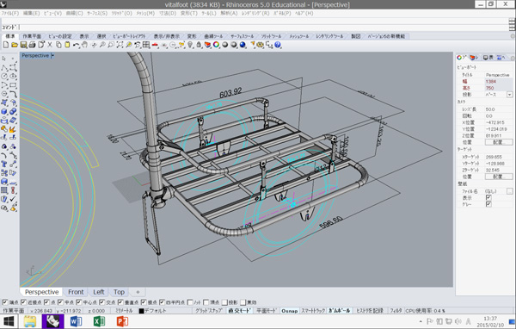
Task: Toggle the 四半円点 osnap checkbox
Action: coord(163,302)
